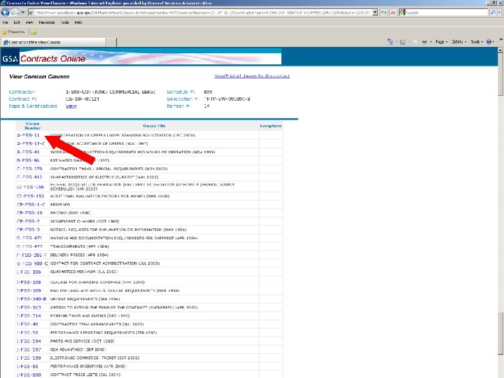
Task: Open clause I-FSS-140-B link
Action: click(x=31, y=299)
